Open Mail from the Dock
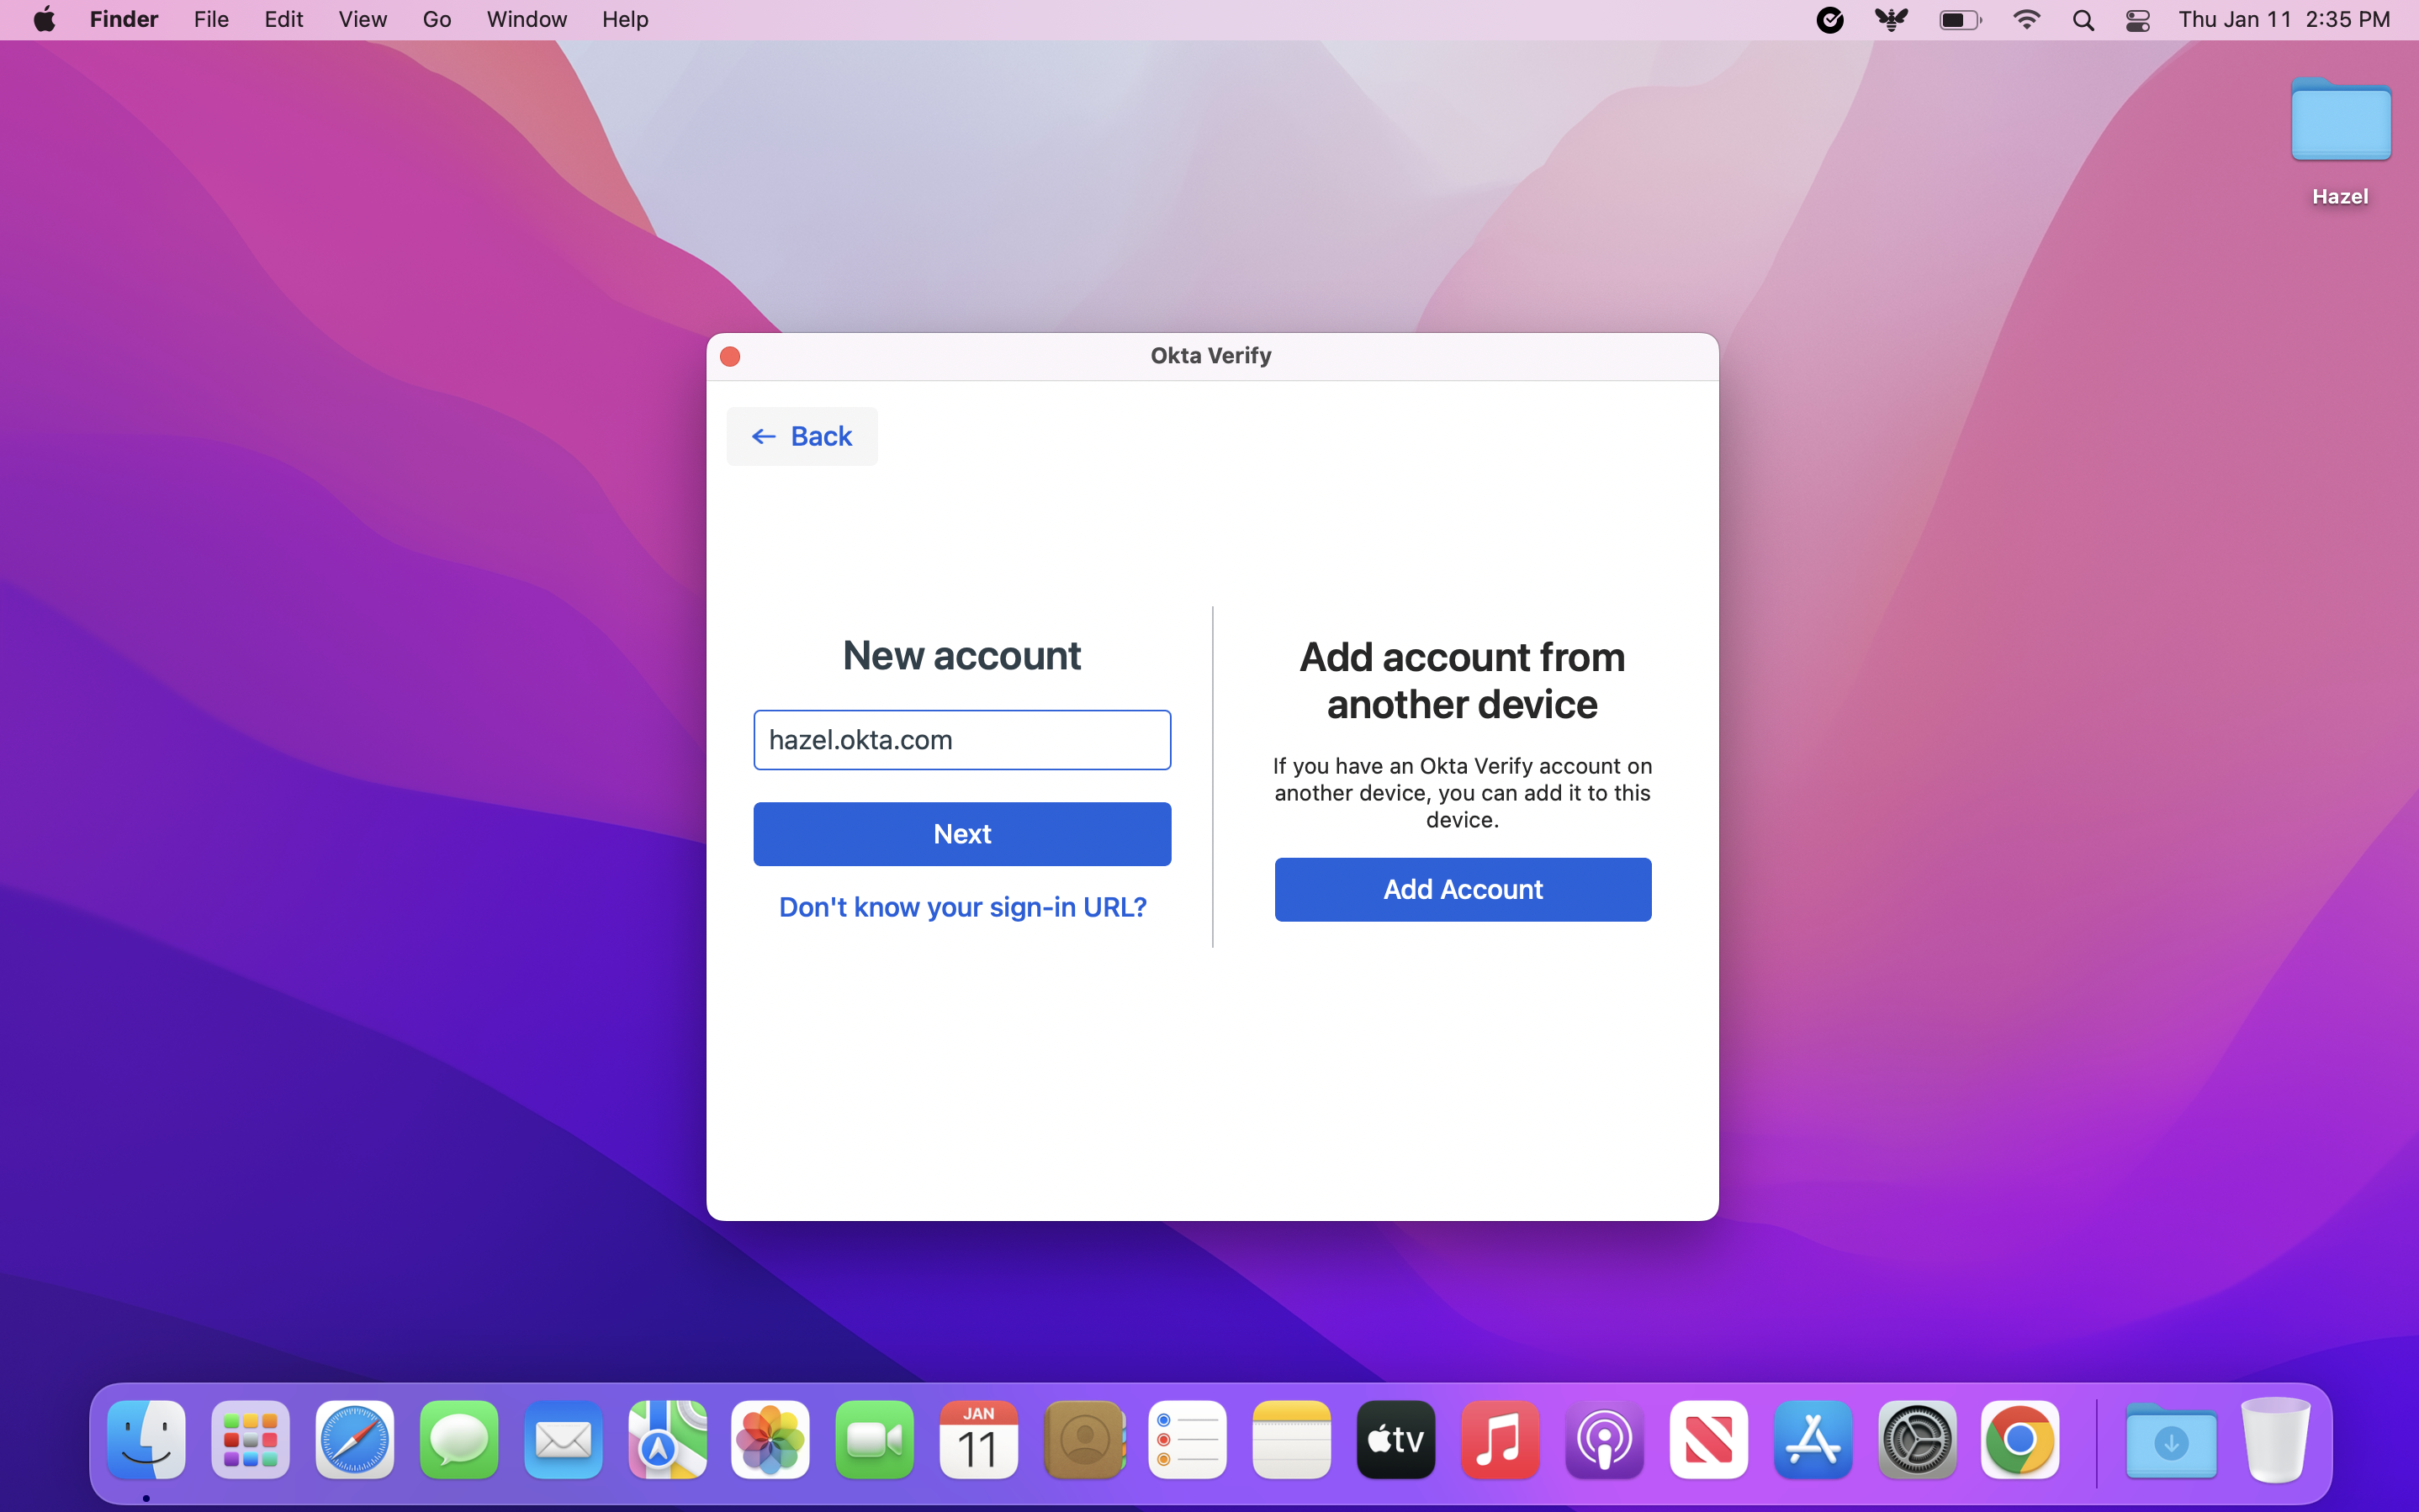 click(563, 1439)
